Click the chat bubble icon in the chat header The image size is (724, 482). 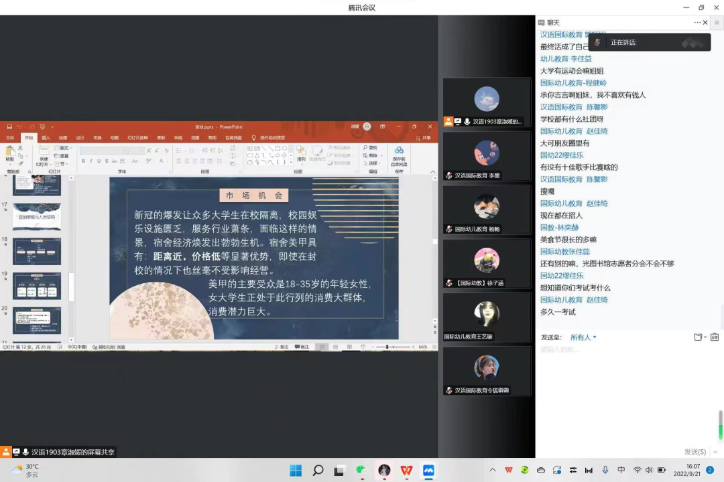[542, 22]
